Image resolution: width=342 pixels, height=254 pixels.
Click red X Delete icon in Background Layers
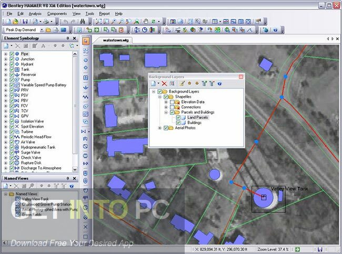tap(164, 83)
